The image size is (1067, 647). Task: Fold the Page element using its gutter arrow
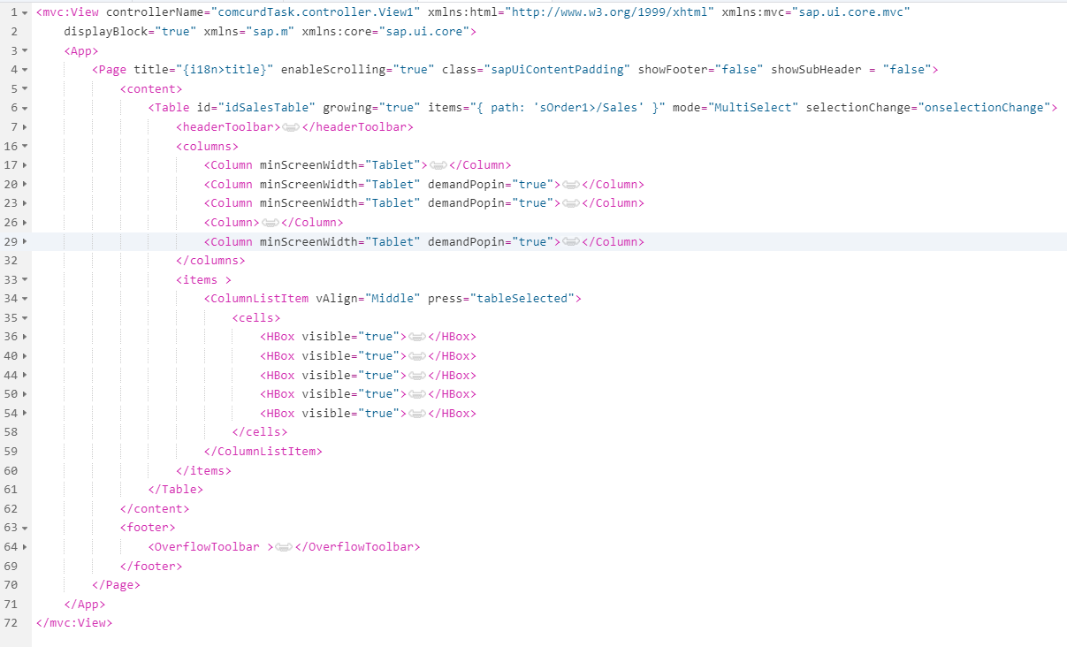point(26,69)
